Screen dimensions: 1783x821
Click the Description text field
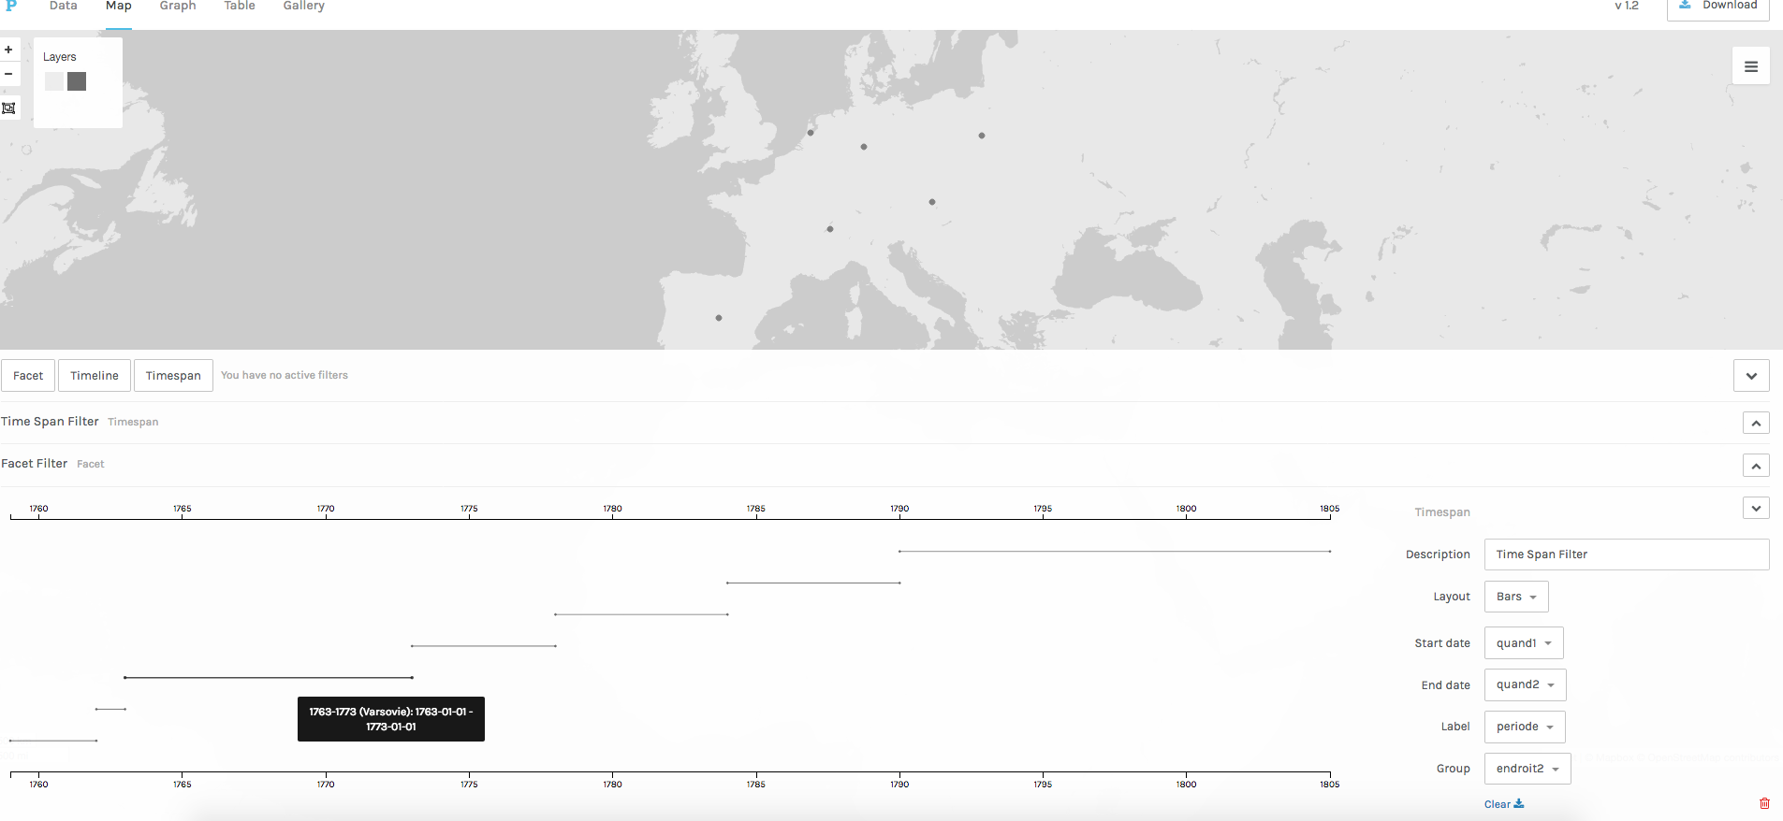point(1626,555)
